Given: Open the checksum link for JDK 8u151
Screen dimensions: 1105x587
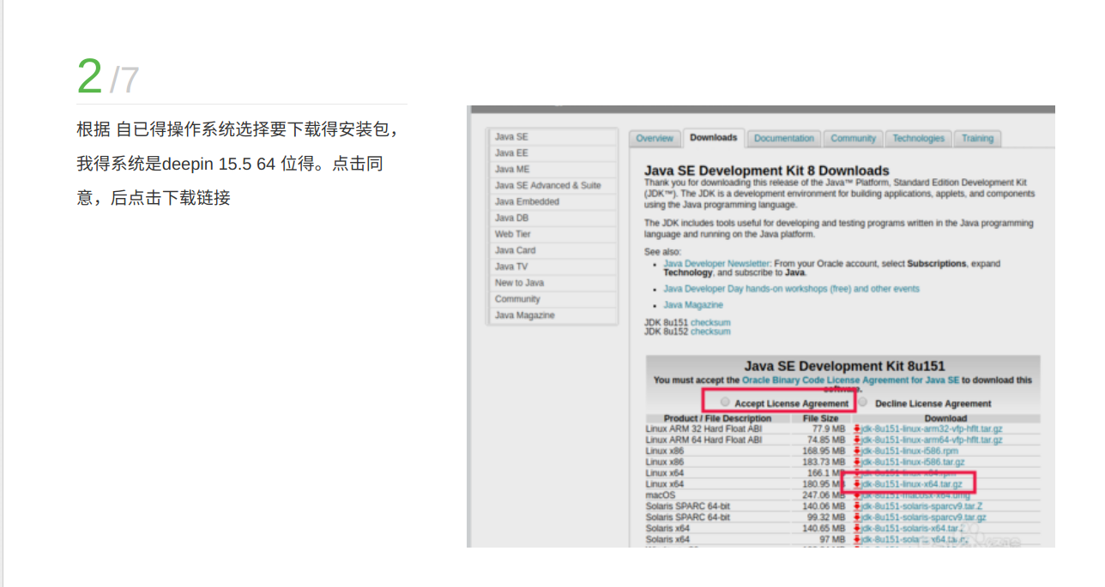Looking at the screenshot, I should coord(710,323).
